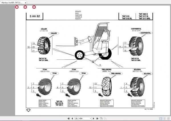Go to the previous page
Viewport: 171px width, 121px height.
click(72, 118)
